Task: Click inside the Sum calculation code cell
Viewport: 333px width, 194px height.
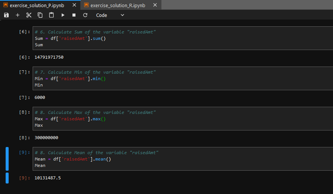Action: pos(182,38)
